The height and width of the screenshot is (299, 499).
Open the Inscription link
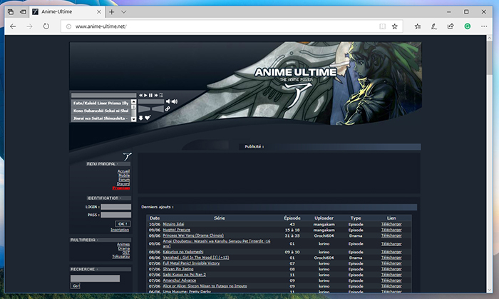[x=120, y=230]
